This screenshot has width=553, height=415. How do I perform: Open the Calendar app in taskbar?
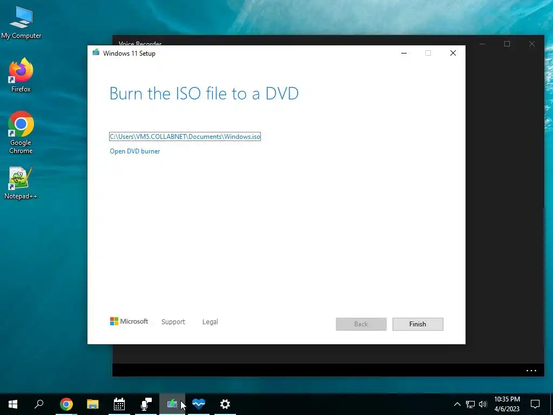click(119, 404)
